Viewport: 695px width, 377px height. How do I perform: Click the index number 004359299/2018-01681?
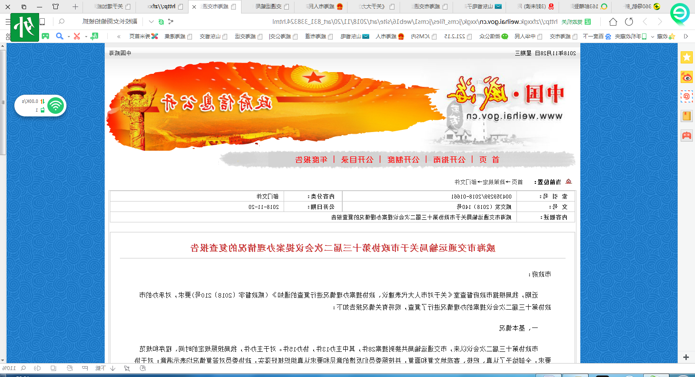(481, 197)
